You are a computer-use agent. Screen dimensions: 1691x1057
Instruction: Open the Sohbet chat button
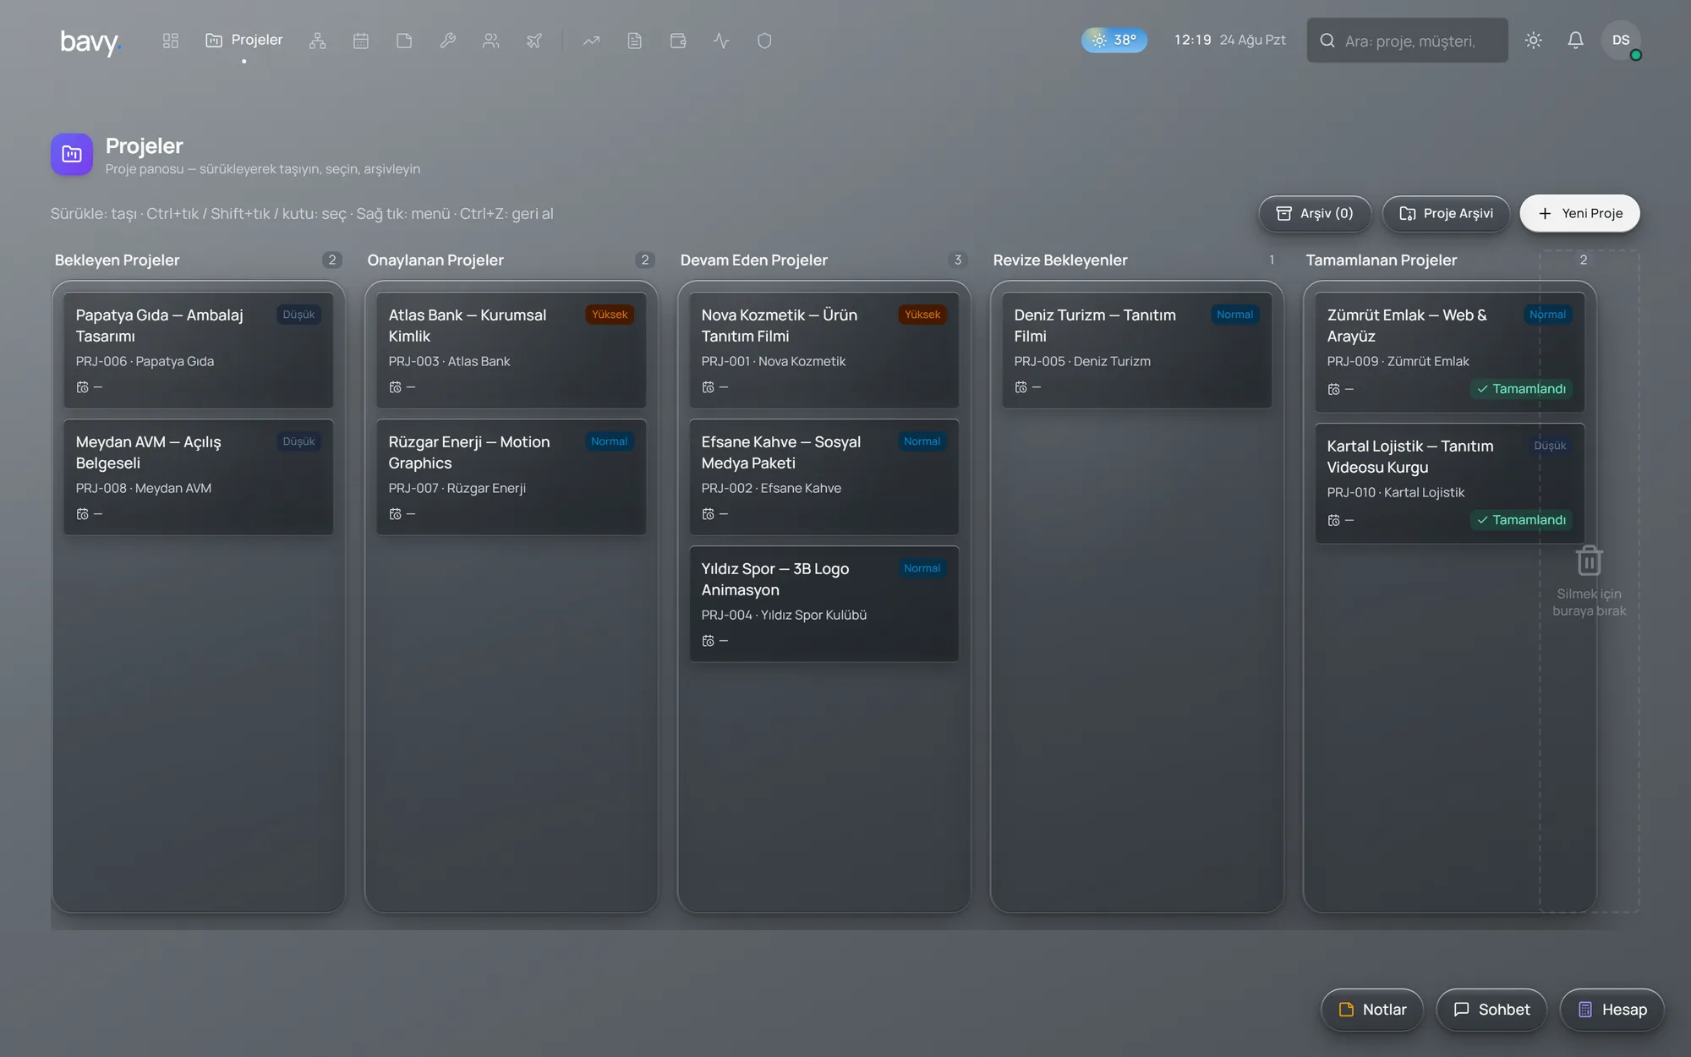tap(1491, 1010)
